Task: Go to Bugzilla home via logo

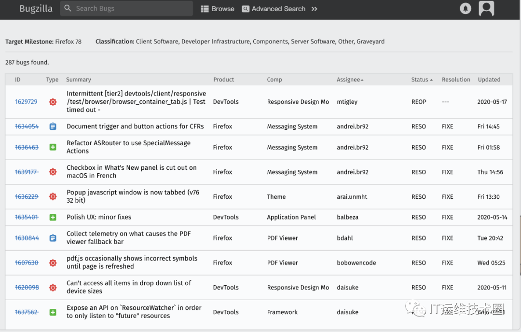Action: 36,9
